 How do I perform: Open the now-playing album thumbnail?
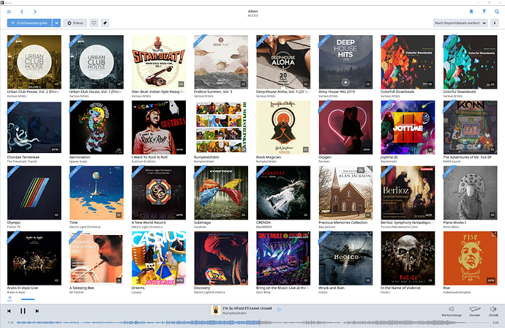pyautogui.click(x=215, y=310)
